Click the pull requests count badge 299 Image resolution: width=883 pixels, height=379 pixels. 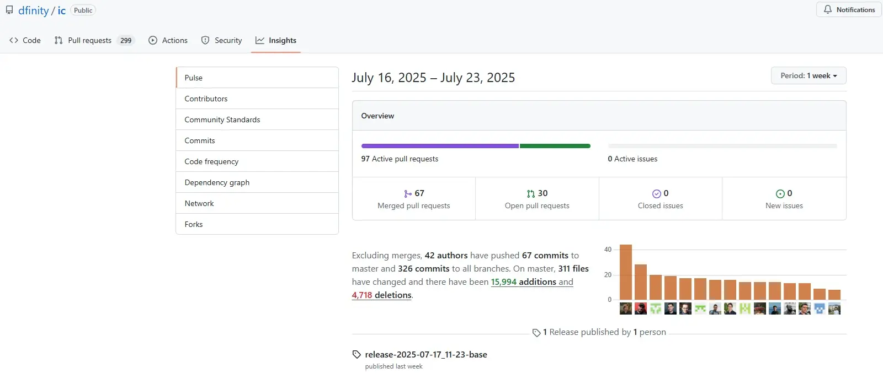[x=126, y=40]
